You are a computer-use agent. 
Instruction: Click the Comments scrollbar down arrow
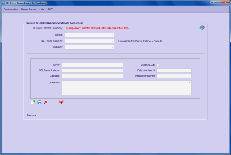point(190,93)
